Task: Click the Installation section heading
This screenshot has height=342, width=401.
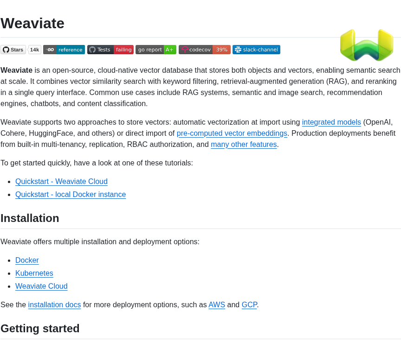Action: tap(30, 218)
